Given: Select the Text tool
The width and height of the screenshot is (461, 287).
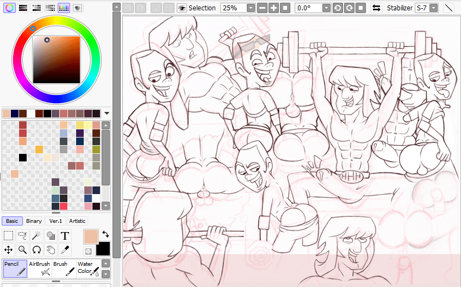Looking at the screenshot, I should (x=65, y=236).
